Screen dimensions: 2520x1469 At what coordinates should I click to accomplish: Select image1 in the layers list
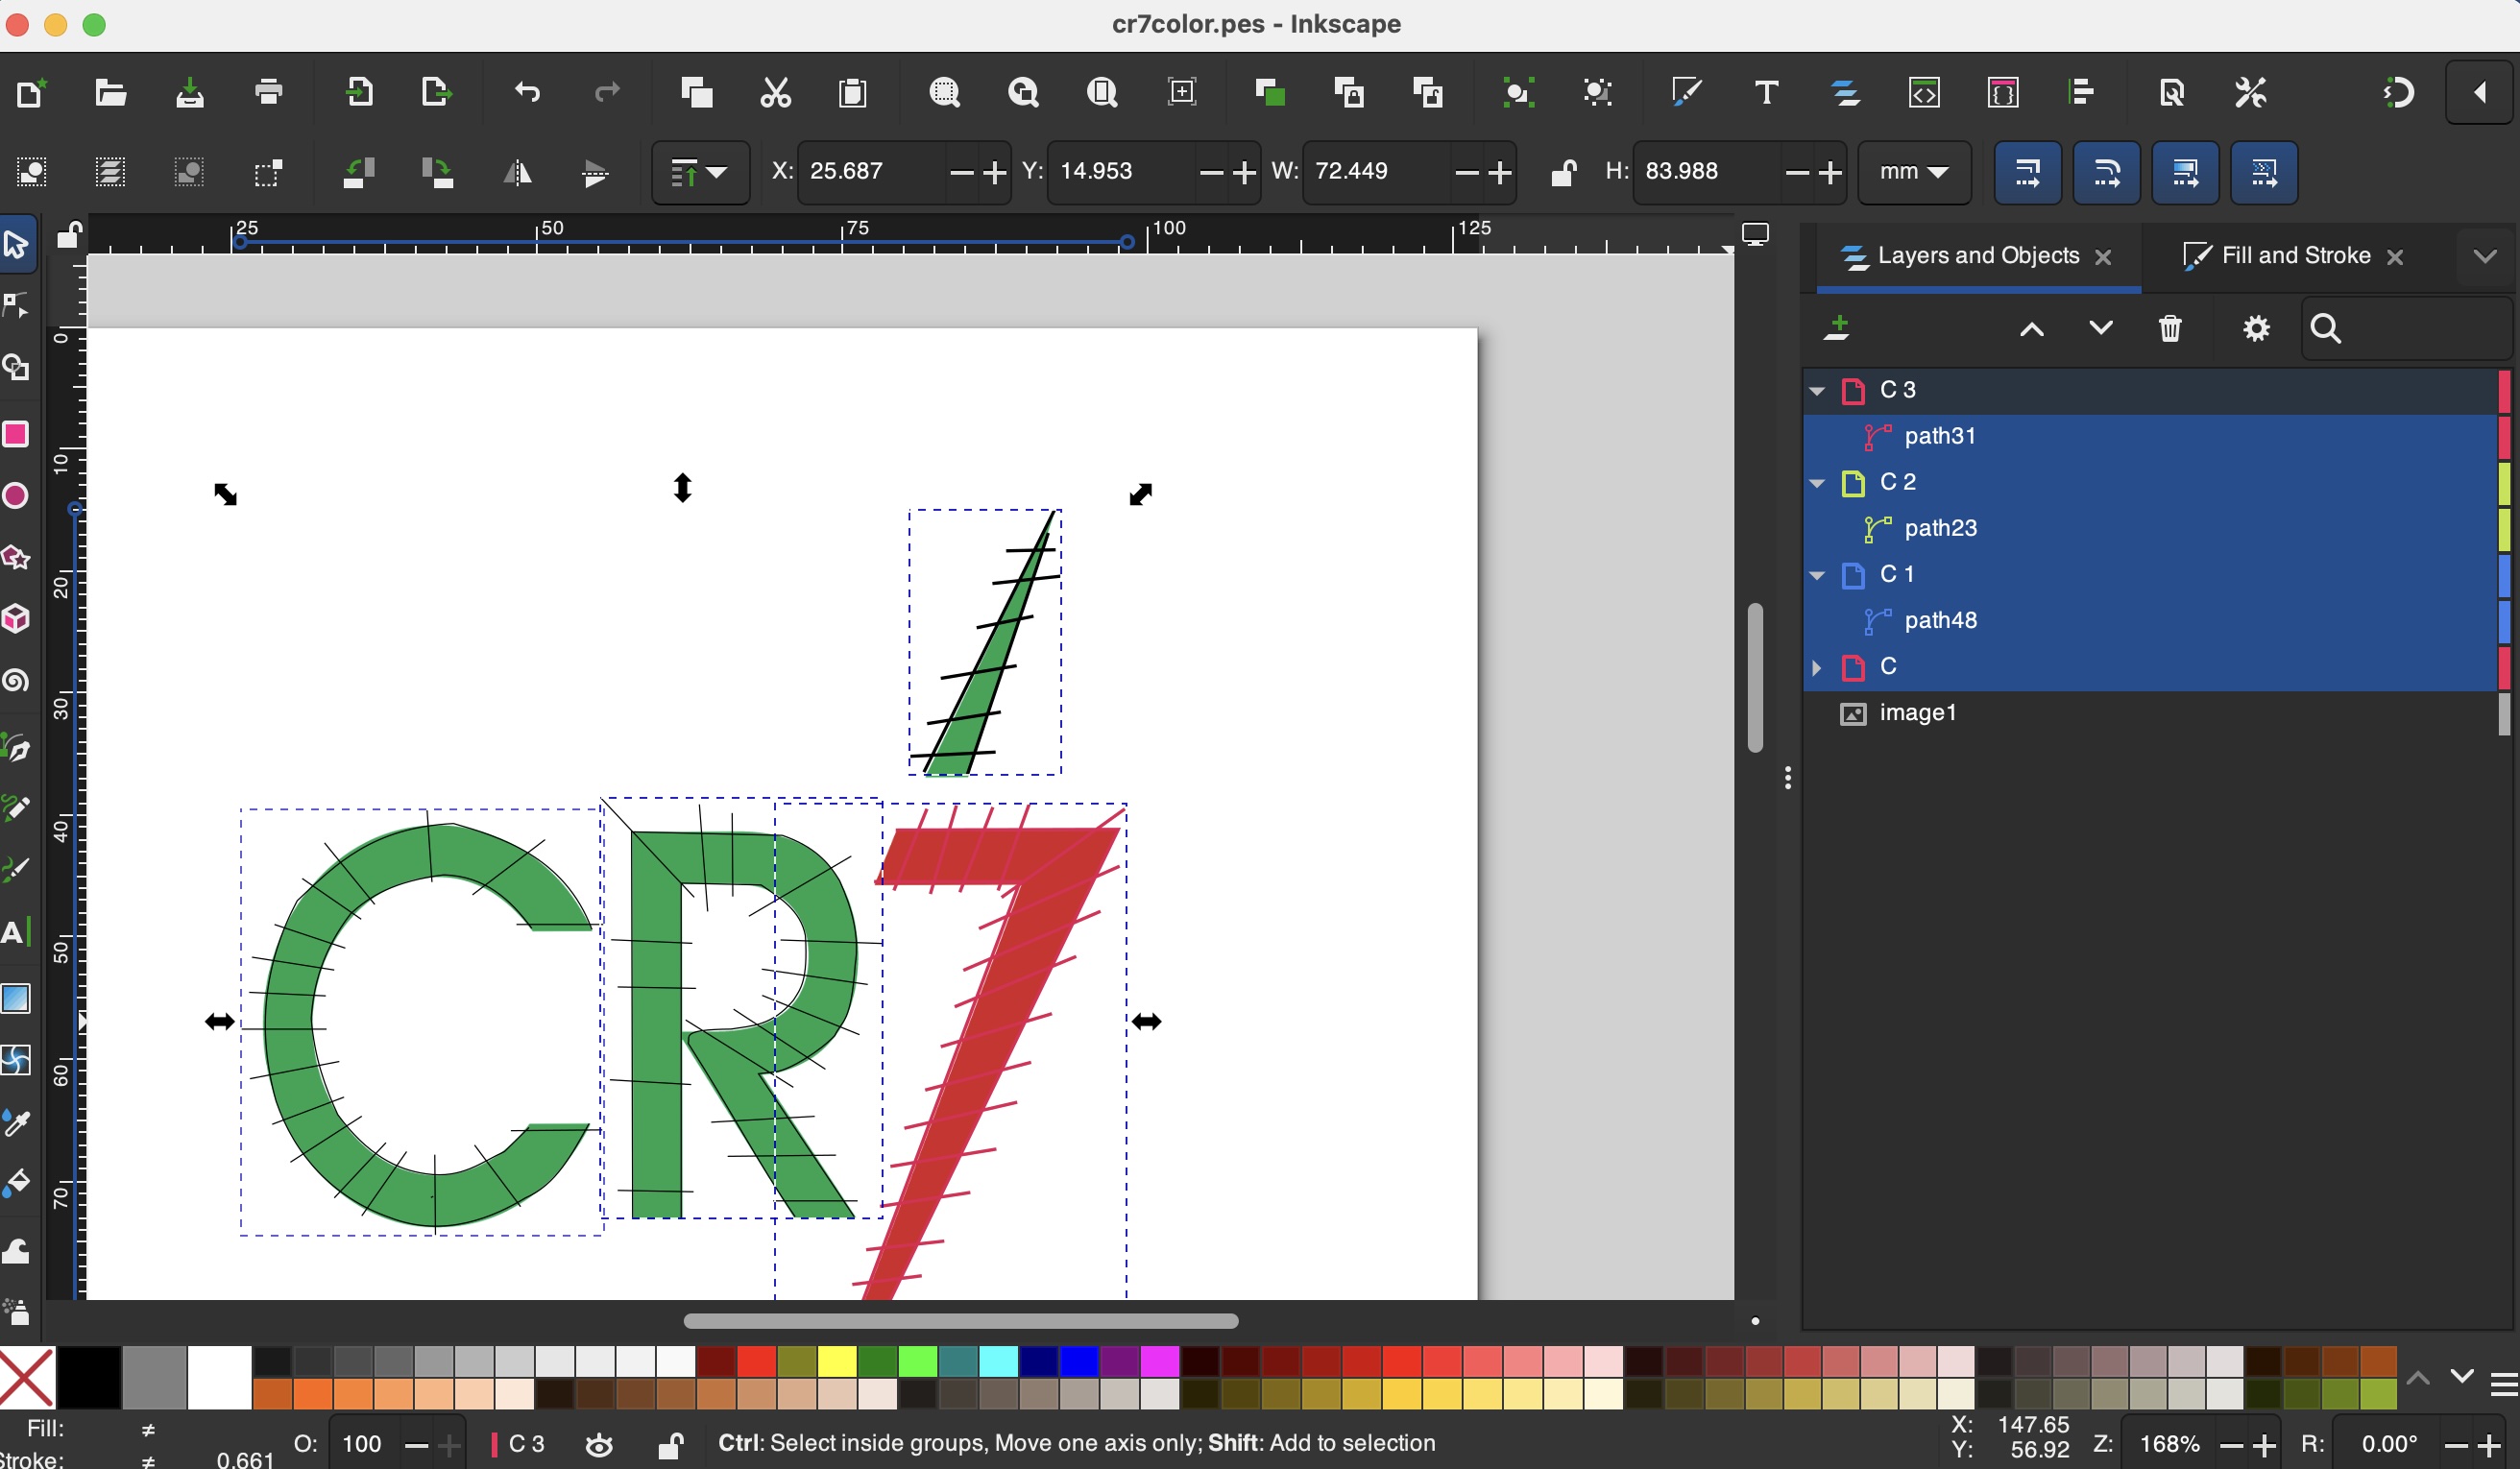pos(2150,713)
